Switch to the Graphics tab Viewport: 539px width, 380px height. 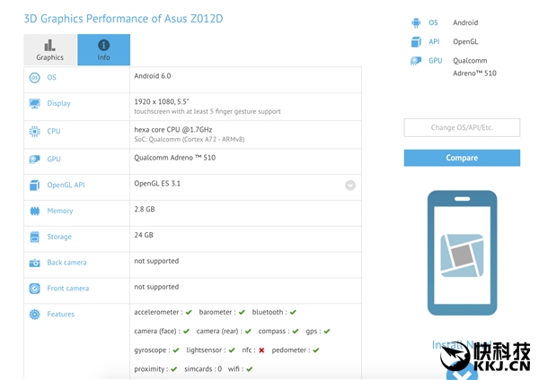pos(50,50)
